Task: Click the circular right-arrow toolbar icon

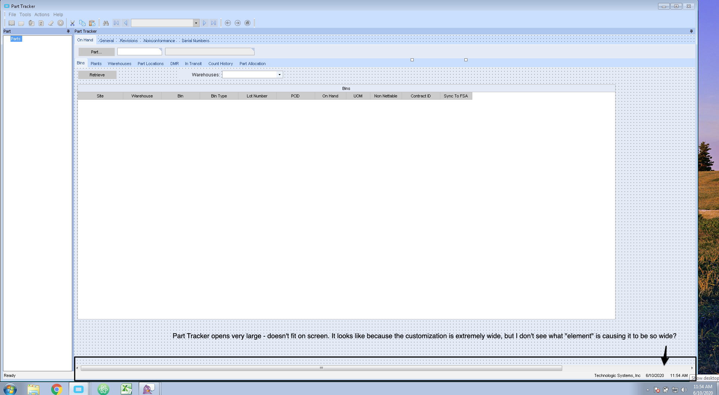Action: 61,23
